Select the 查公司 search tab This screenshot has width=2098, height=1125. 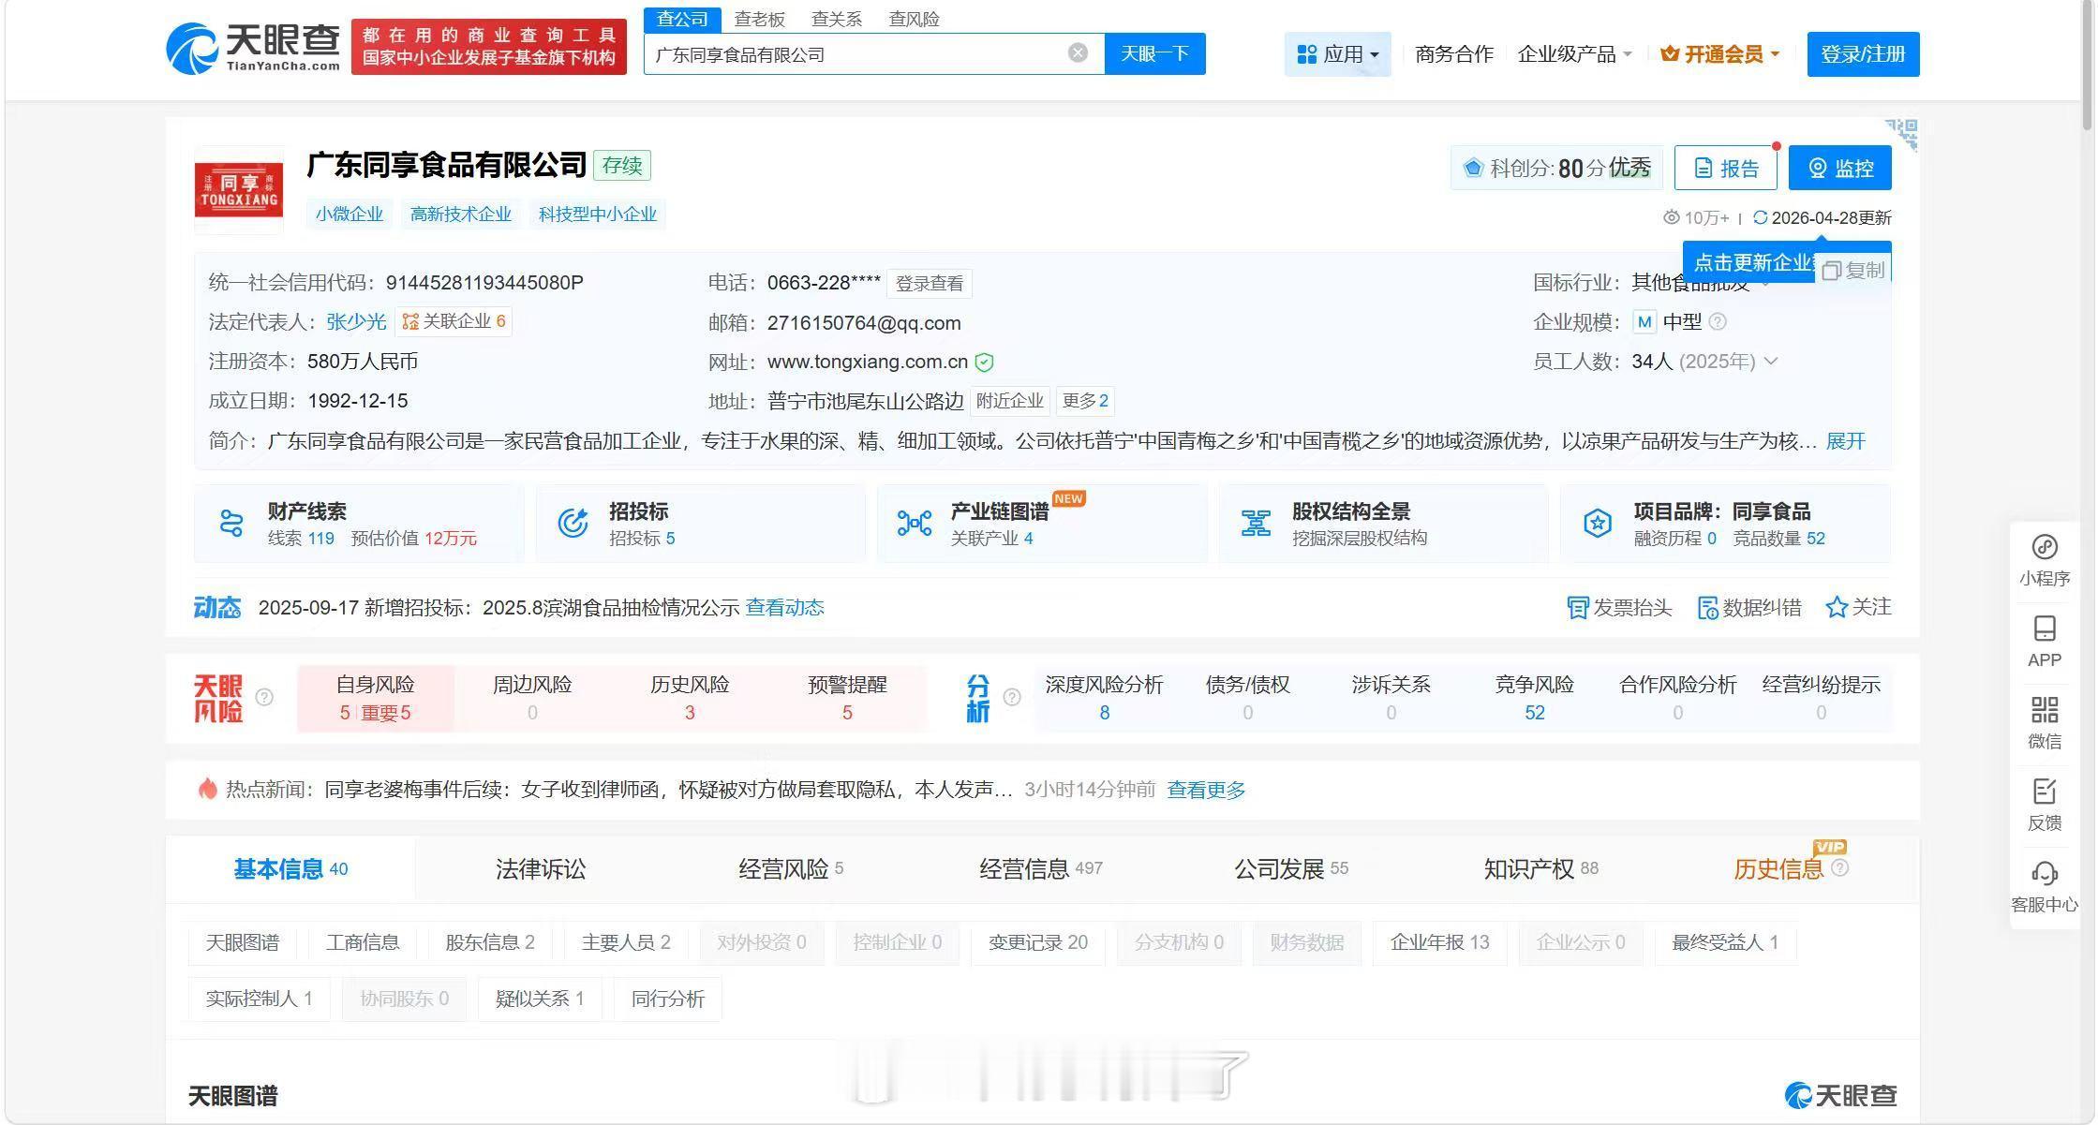(682, 19)
